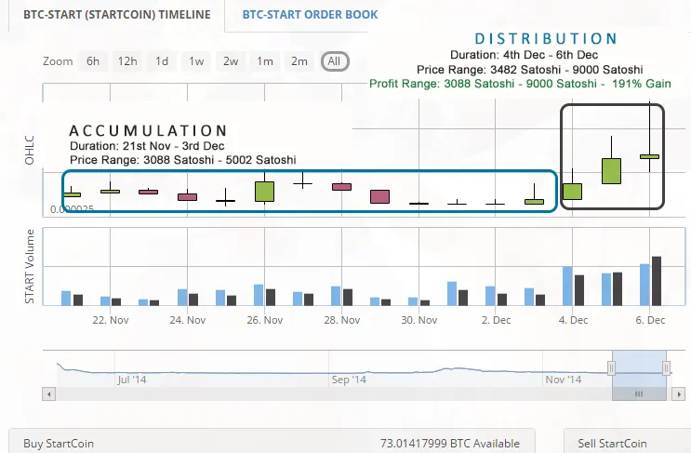Screen dimensions: 691x453
Task: Click the Jul '14 navigator label
Action: tap(132, 380)
